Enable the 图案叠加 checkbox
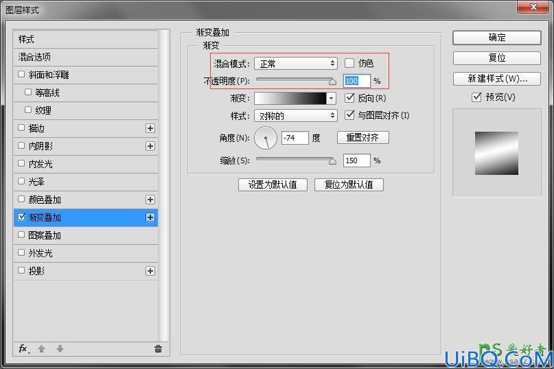 coord(21,235)
